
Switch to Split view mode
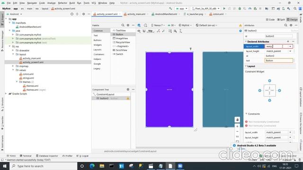[x=281, y=19]
